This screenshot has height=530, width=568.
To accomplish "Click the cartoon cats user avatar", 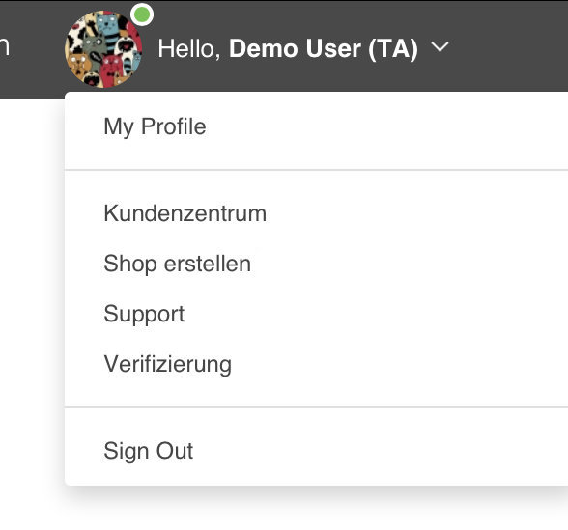I will [103, 49].
